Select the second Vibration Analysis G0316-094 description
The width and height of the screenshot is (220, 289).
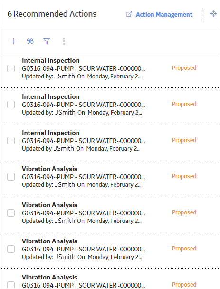pos(84,213)
